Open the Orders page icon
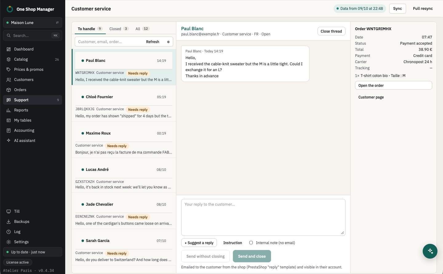Screen dimensions: 443x274 (x=9, y=90)
